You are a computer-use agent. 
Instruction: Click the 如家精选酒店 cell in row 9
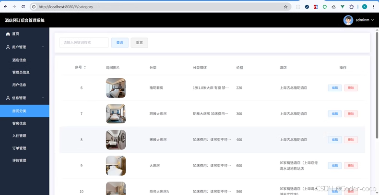click(x=299, y=166)
